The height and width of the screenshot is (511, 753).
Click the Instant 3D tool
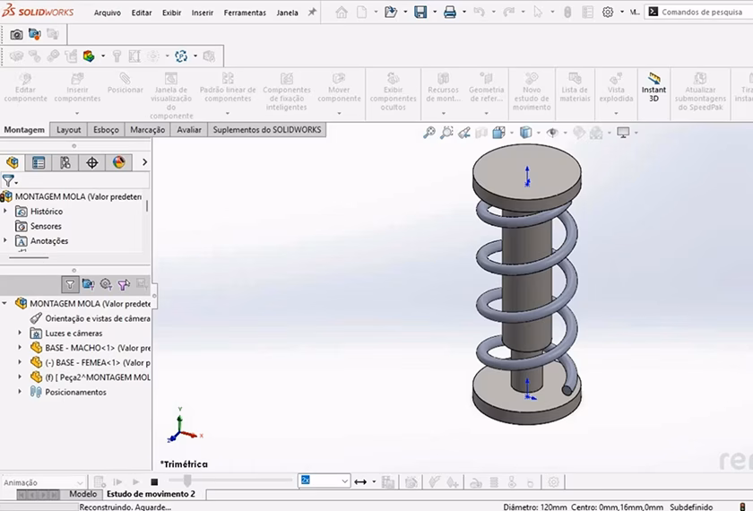653,85
